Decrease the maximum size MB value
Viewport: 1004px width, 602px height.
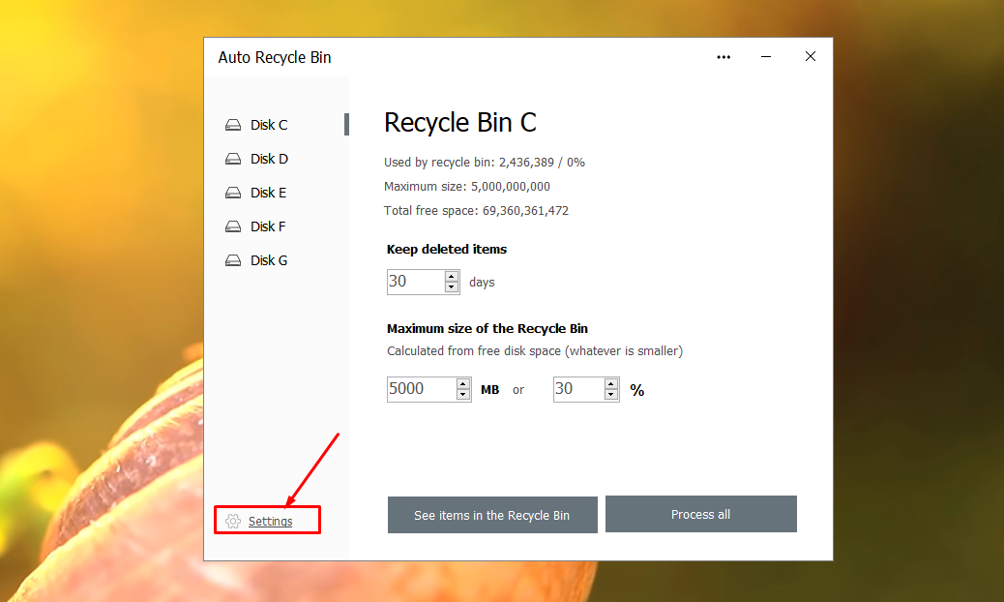tap(463, 395)
